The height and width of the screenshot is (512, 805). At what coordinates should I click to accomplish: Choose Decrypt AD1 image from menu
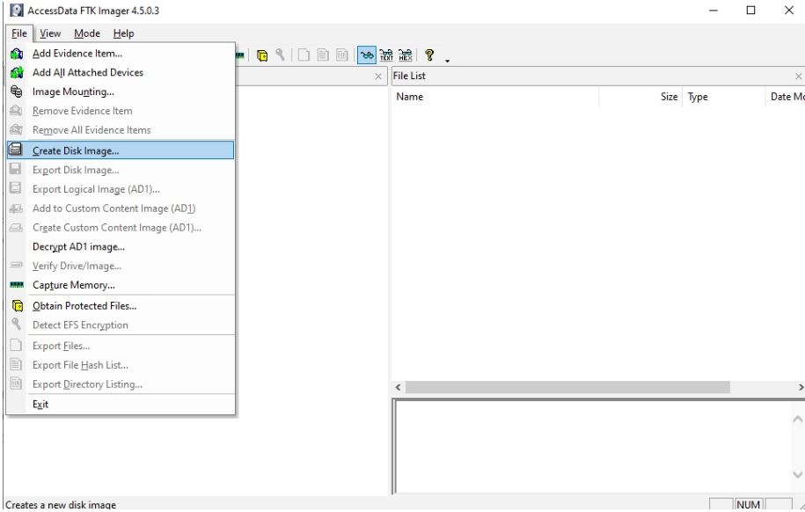point(121,247)
